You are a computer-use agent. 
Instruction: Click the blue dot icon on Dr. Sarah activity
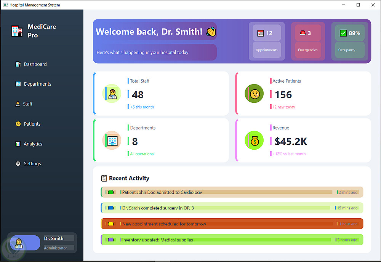point(110,208)
